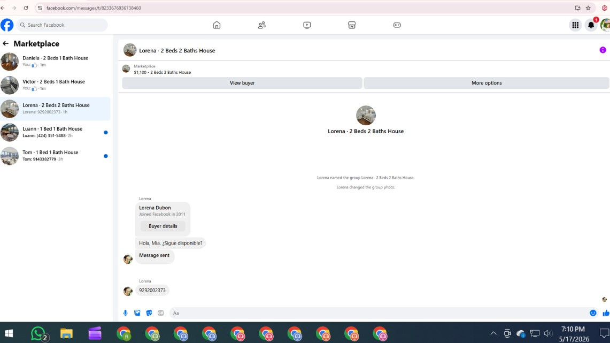Screen dimensions: 610x343
Task: Click the listing thumbnail beside $1,100
Action: tap(126, 69)
